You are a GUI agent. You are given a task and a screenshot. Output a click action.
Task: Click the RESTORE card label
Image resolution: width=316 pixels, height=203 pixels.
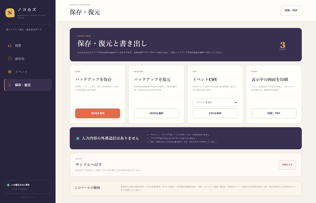pyautogui.click(x=139, y=72)
